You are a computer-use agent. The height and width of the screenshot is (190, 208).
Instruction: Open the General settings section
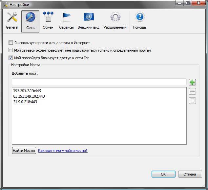coord(12,21)
